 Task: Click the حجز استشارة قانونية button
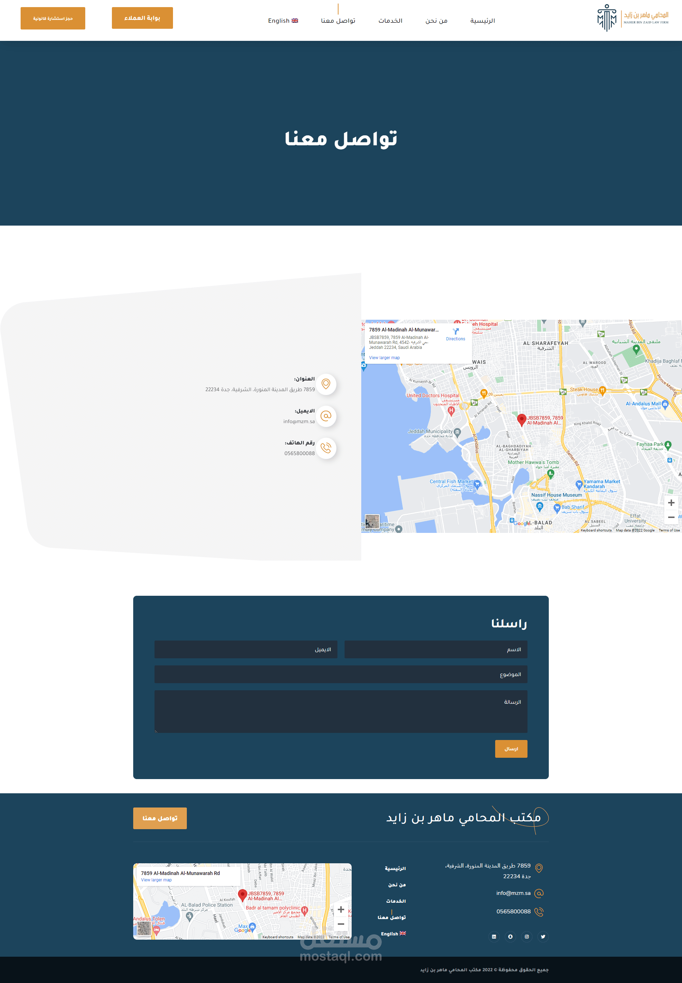coord(53,18)
